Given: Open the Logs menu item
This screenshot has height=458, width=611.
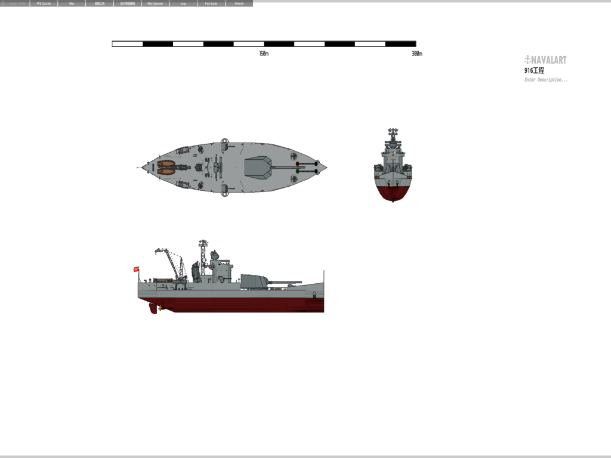Looking at the screenshot, I should tap(183, 4).
